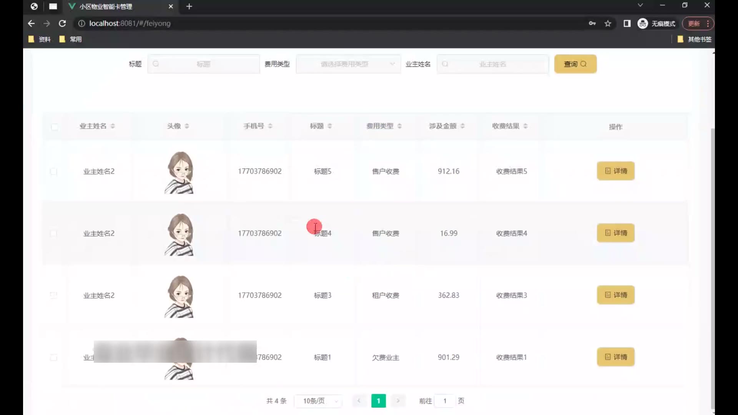This screenshot has width=738, height=415.
Task: Bookmark this page with star icon
Action: 608,23
